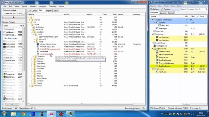This screenshot has width=209, height=117.
Task: Open Google Chrome from the taskbar
Action: [23, 114]
